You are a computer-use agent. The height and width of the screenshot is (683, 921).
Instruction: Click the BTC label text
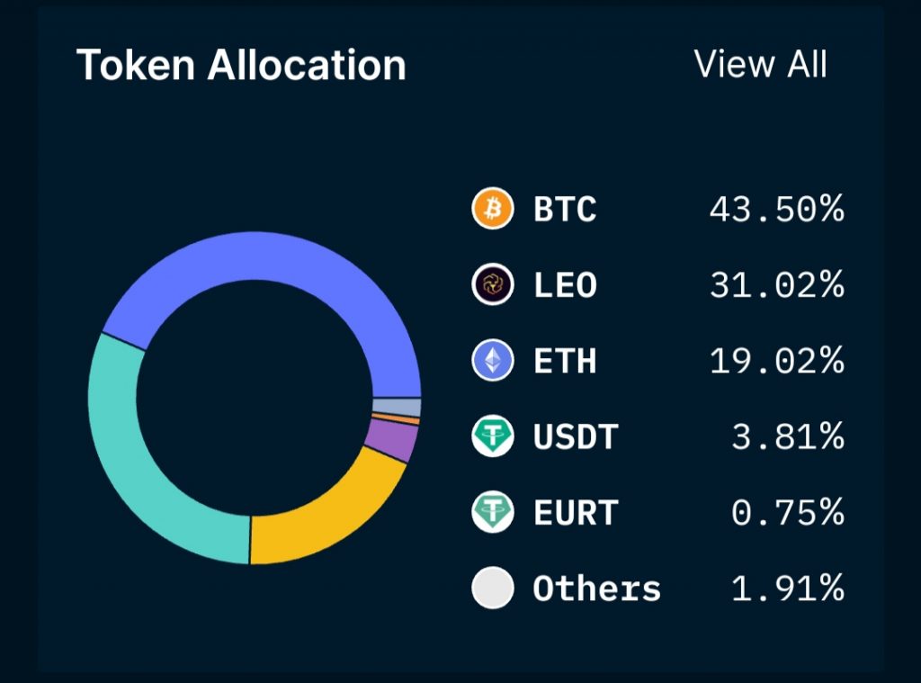pyautogui.click(x=565, y=210)
